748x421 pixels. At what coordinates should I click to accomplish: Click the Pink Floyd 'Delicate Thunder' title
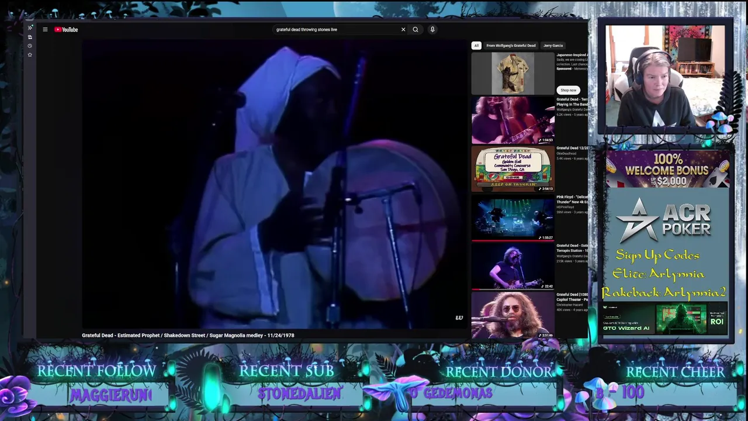572,199
